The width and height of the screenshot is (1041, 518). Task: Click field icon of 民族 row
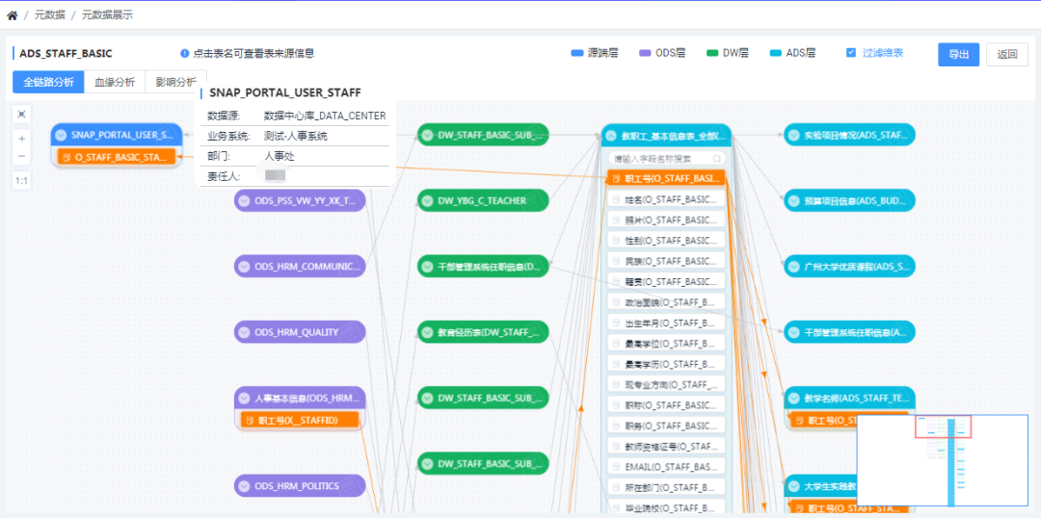pos(617,261)
